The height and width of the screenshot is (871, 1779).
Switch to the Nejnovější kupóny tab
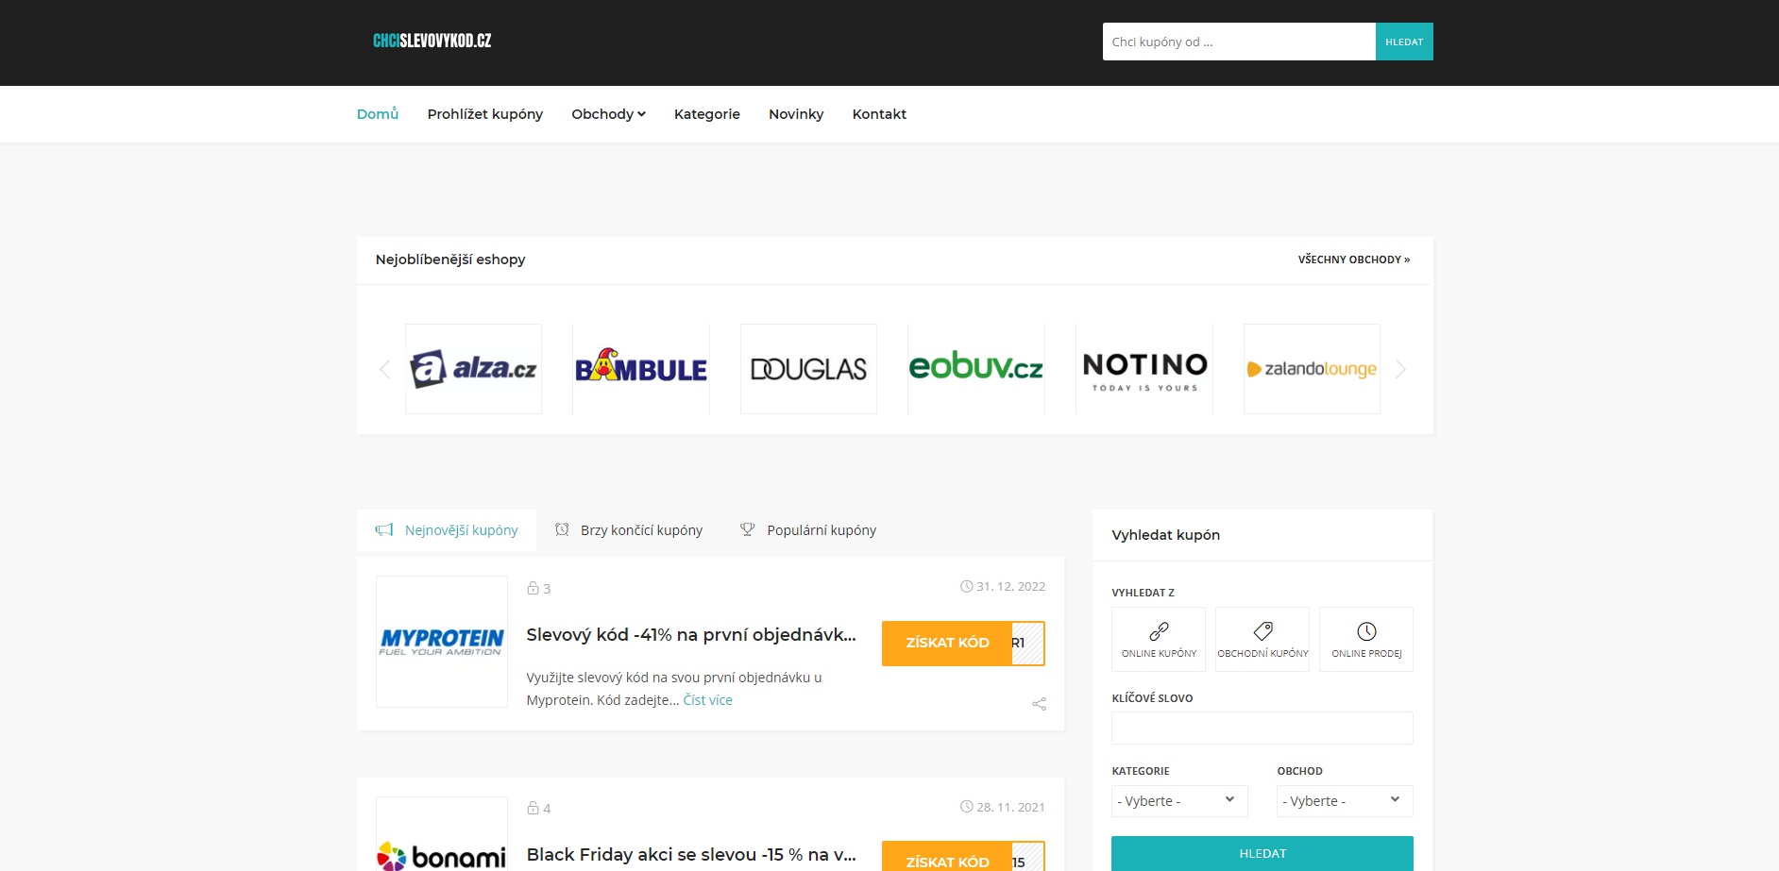pos(447,530)
